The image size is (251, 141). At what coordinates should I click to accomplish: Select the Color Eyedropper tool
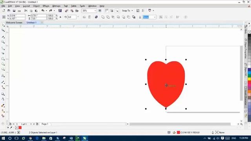(3, 105)
